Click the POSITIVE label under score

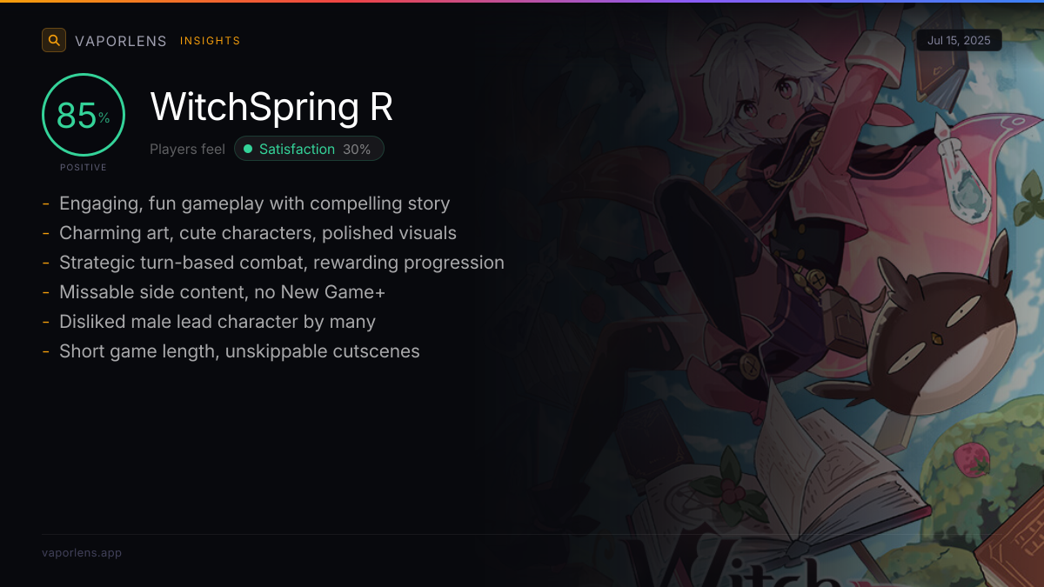tap(84, 167)
